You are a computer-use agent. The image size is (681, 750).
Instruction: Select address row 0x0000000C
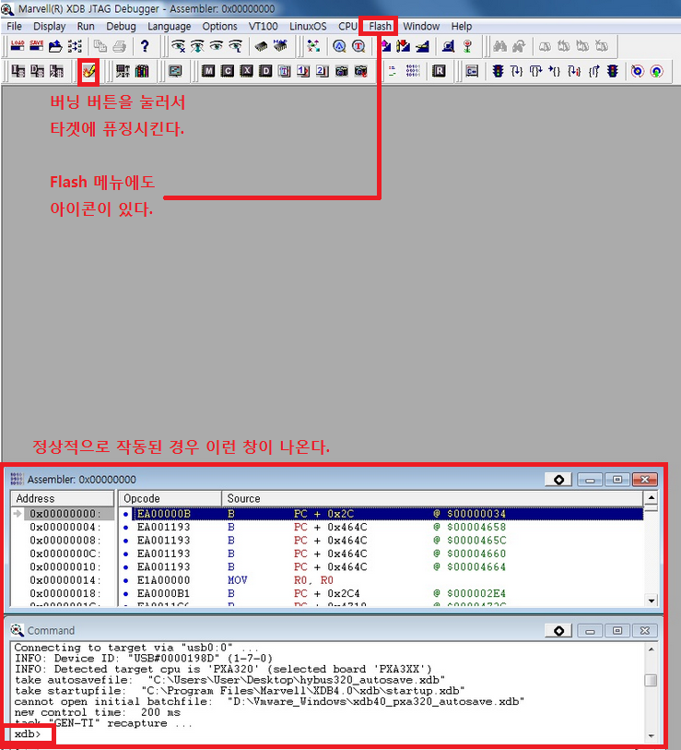coord(65,554)
